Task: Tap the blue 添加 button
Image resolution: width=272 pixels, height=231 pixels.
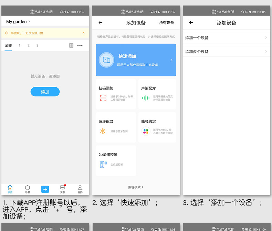Action: pyautogui.click(x=45, y=92)
